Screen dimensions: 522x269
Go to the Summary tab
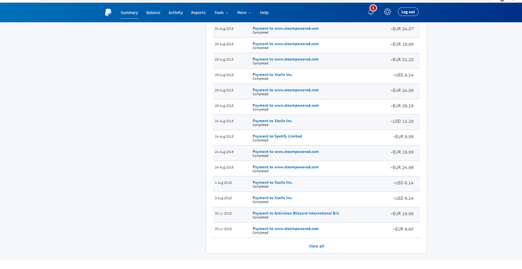coord(129,13)
